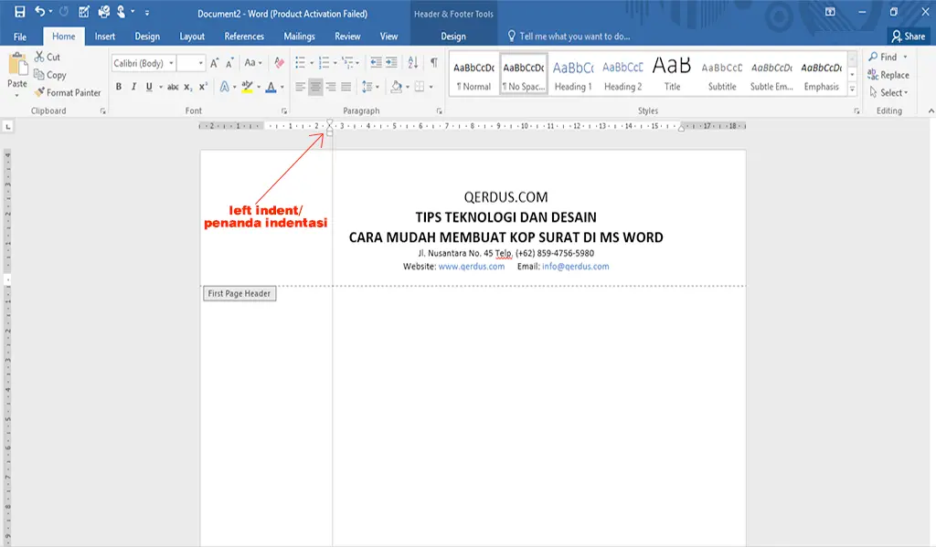Open the Find search tool
Image resolution: width=936 pixels, height=547 pixels.
(883, 57)
